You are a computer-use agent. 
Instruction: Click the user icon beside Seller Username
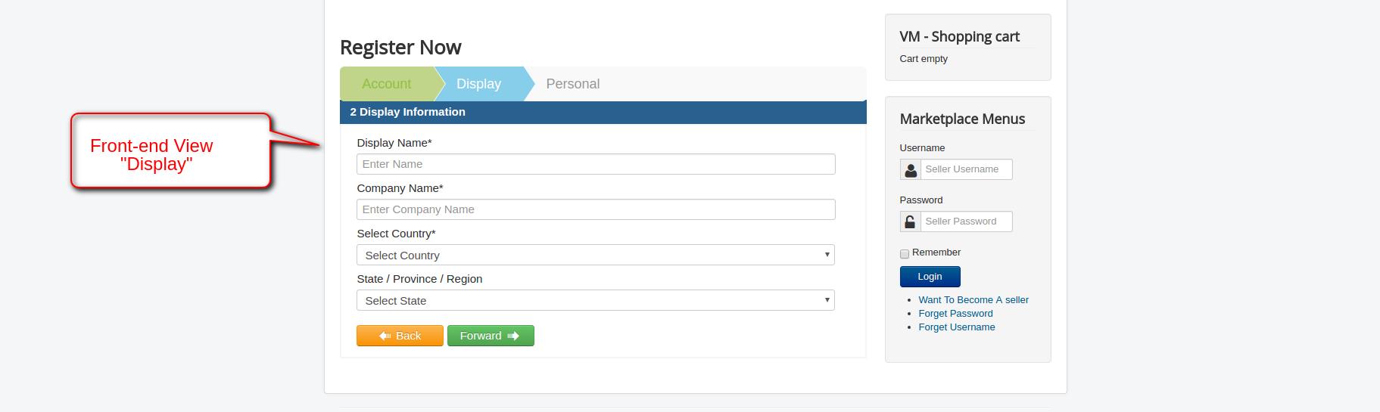pyautogui.click(x=910, y=170)
